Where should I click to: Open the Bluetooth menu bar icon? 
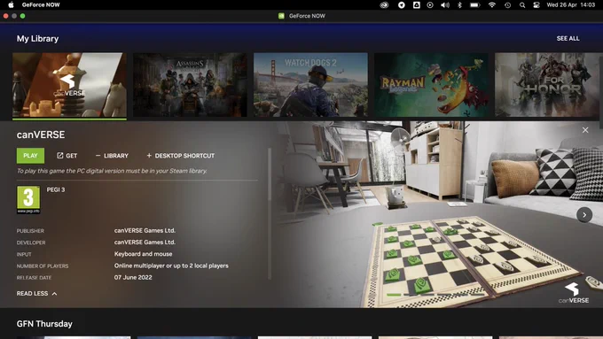coord(459,5)
